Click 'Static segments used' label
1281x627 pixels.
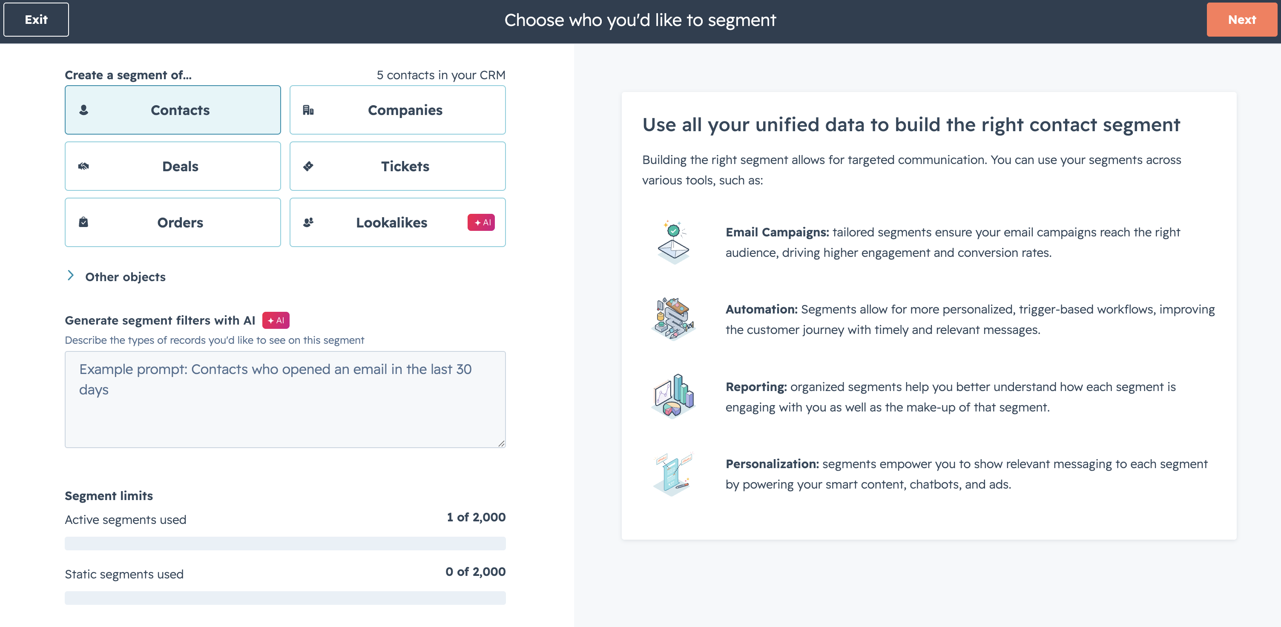124,574
